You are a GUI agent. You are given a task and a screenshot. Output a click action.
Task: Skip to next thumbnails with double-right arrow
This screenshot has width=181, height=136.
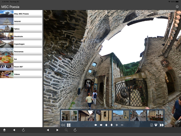[x=162, y=125]
